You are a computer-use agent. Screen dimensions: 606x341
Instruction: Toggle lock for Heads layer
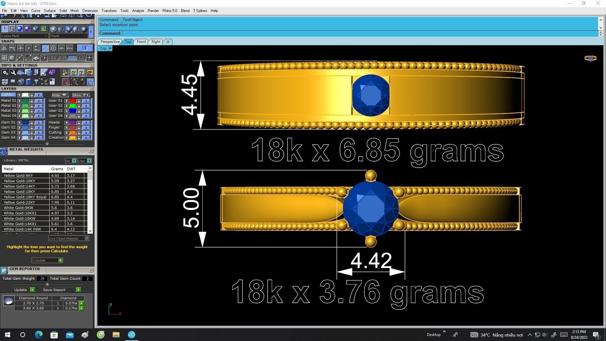tap(79, 123)
